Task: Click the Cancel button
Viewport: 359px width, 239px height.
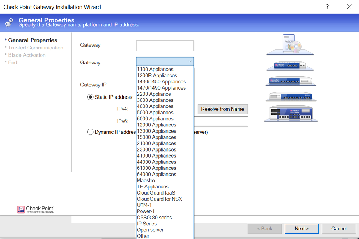Action: pos(339,229)
